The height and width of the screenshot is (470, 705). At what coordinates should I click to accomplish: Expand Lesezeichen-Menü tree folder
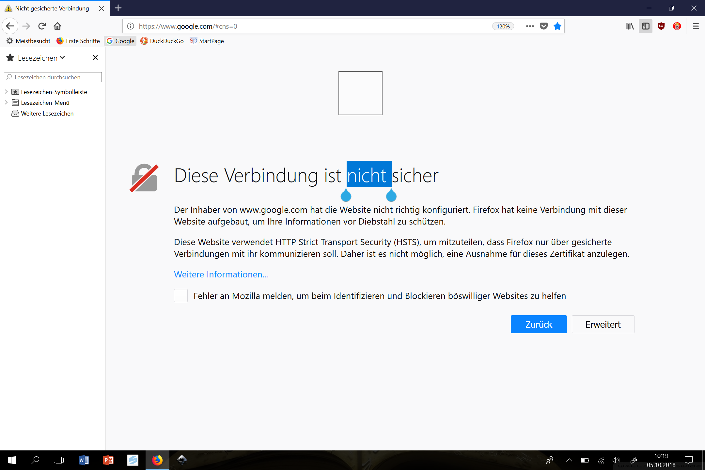pos(6,102)
